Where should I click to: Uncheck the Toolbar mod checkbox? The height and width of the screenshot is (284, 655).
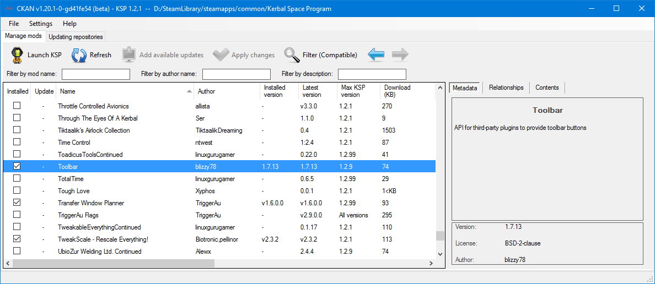(17, 166)
